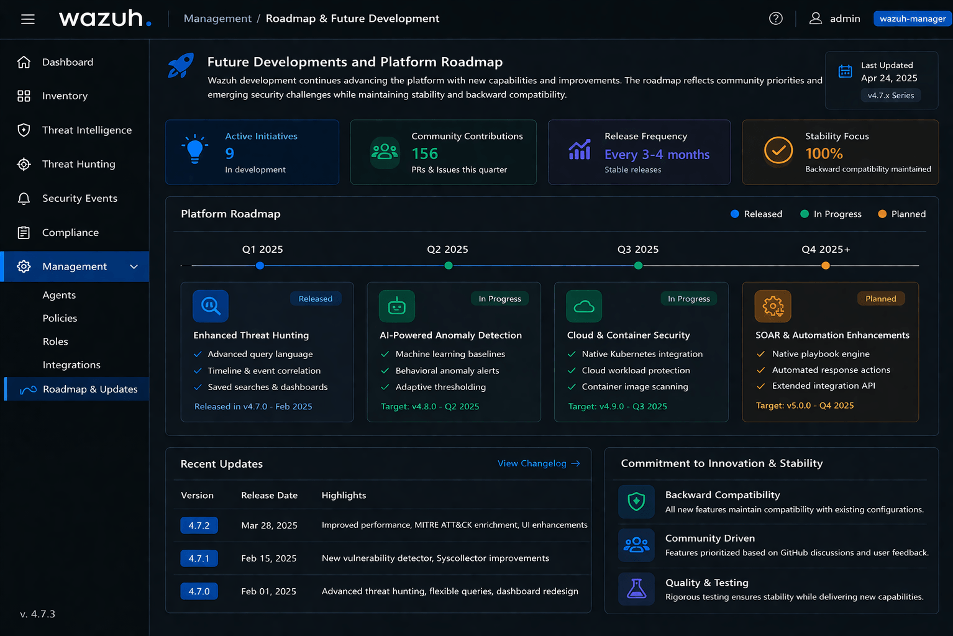
Task: Click the Security Events bell icon
Action: click(x=24, y=198)
